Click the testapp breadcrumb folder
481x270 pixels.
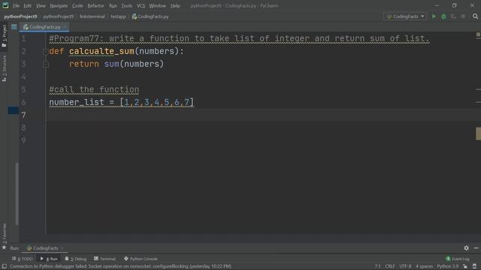pos(119,16)
